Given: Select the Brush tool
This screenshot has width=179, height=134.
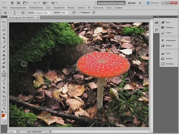Looking at the screenshot, I should (x=4, y=51).
